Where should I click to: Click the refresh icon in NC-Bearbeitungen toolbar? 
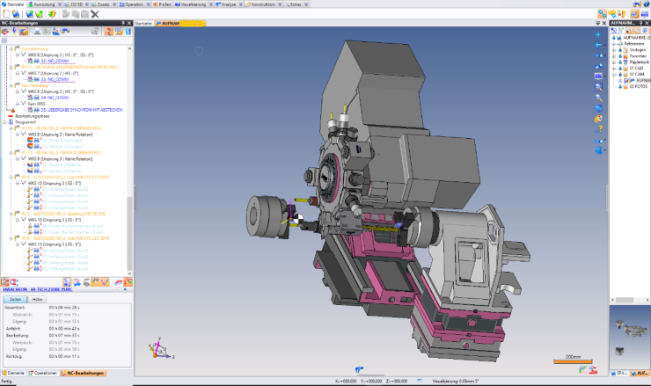coord(95,32)
